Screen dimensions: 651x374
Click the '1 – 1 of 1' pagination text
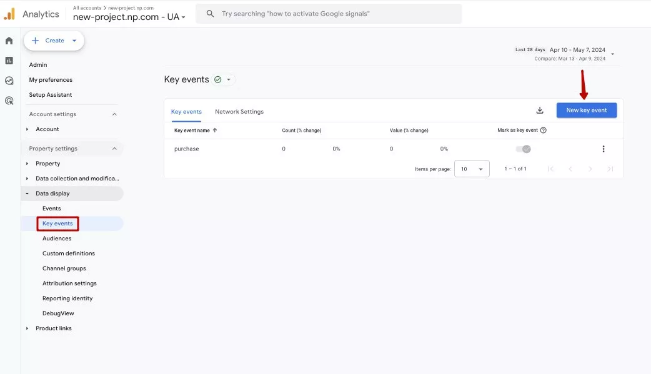[x=515, y=169]
